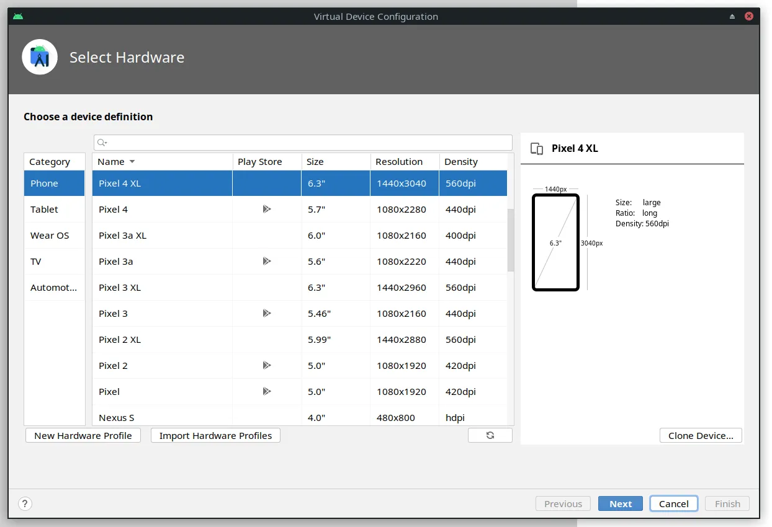Select the Pixel 2 device name
This screenshot has width=772, height=527.
tap(113, 366)
